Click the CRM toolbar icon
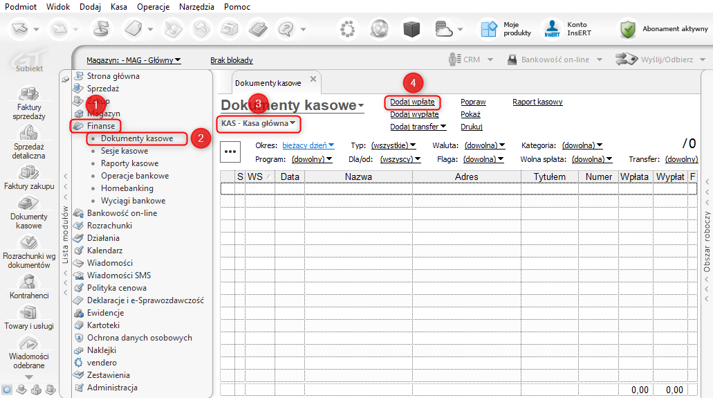 (454, 60)
